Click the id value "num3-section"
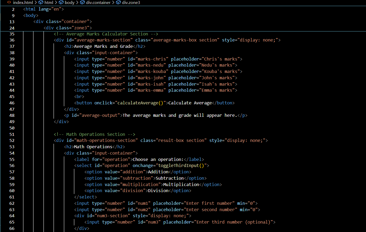The height and width of the screenshot is (232, 366). click(112, 216)
